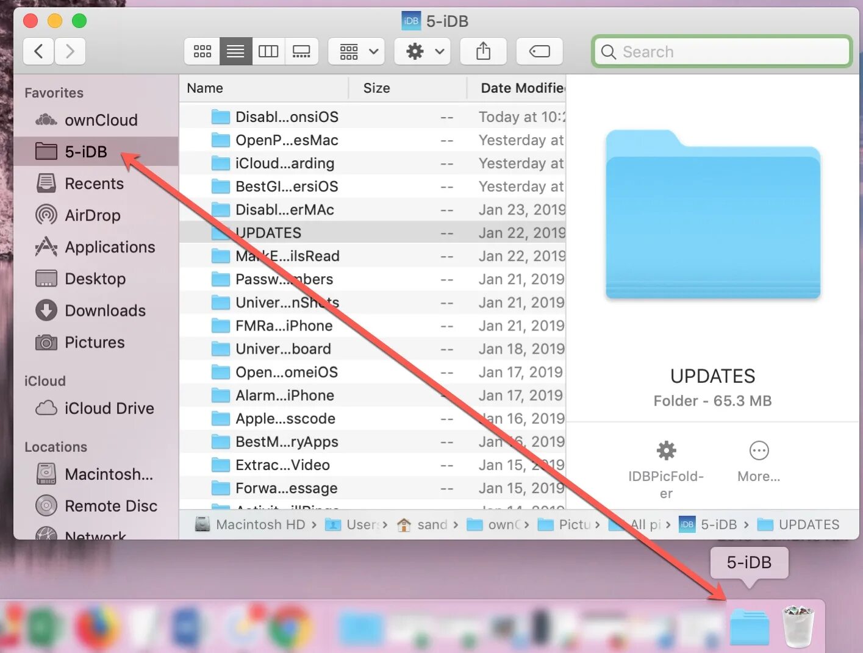Click the Share toolbar button
863x653 pixels.
pos(483,51)
